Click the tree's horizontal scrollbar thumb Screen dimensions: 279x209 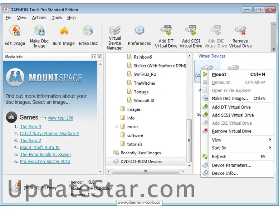click(145, 171)
